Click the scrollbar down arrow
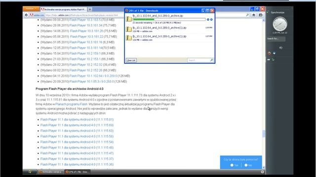This screenshot has height=177, width=316. coord(263,167)
